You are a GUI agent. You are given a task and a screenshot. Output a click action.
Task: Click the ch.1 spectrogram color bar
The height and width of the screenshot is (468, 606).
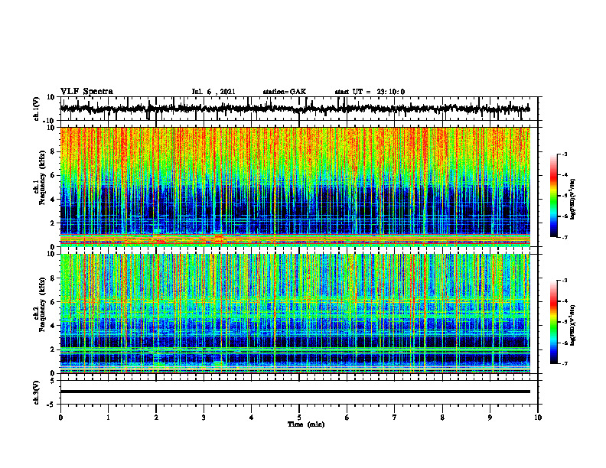(x=553, y=196)
